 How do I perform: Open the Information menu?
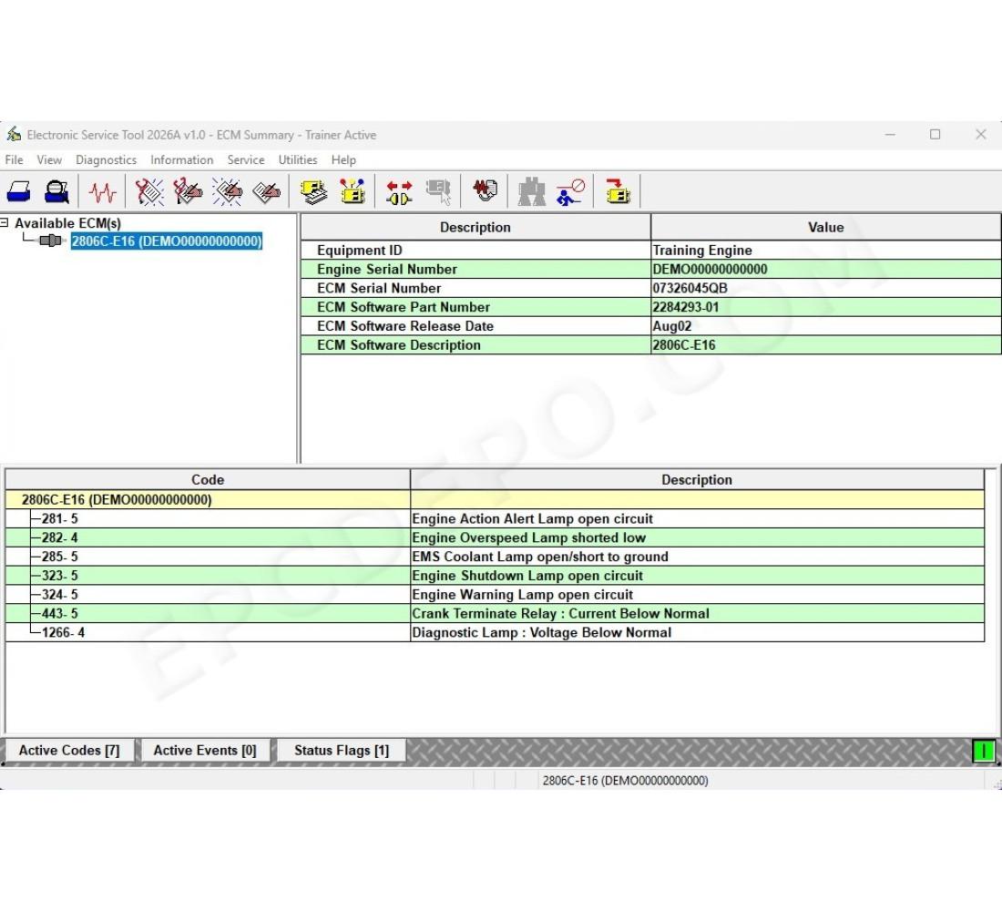(182, 159)
